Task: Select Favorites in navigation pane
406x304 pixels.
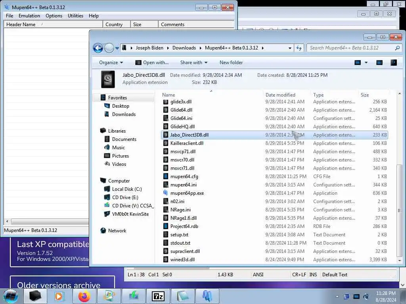Action: coord(117,98)
